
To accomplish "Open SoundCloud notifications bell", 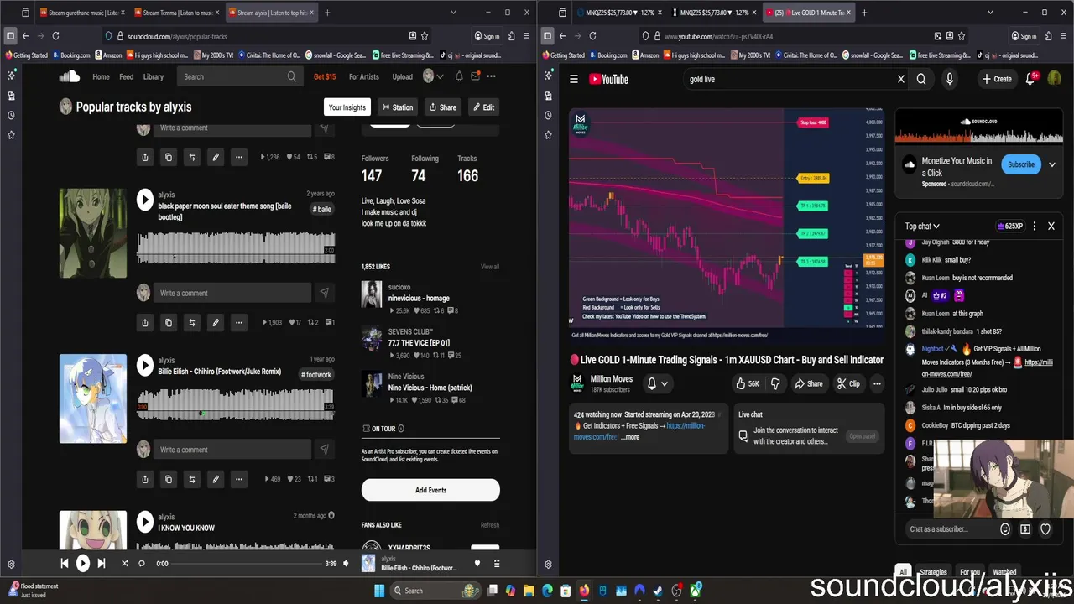I will [x=459, y=76].
